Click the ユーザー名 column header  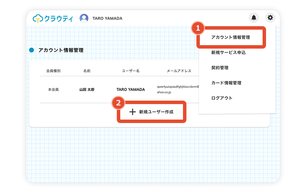point(131,71)
